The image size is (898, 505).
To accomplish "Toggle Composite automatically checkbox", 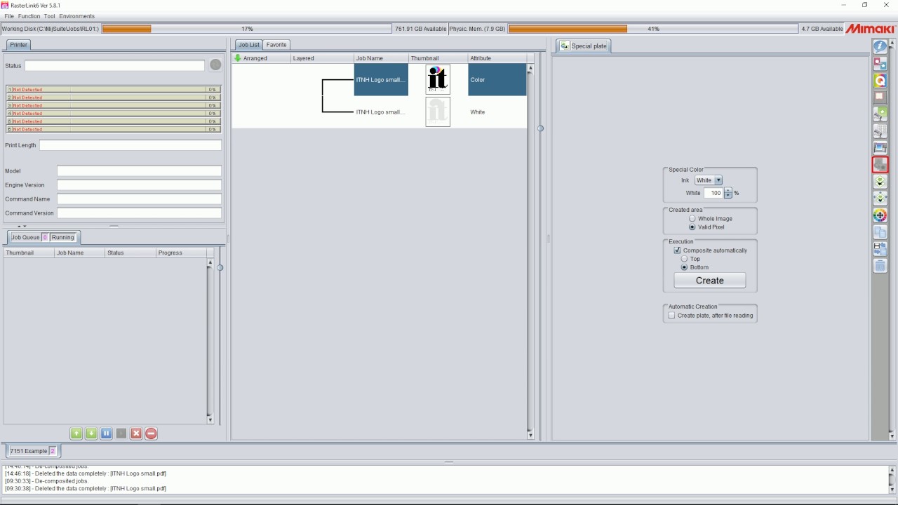I will coord(677,250).
